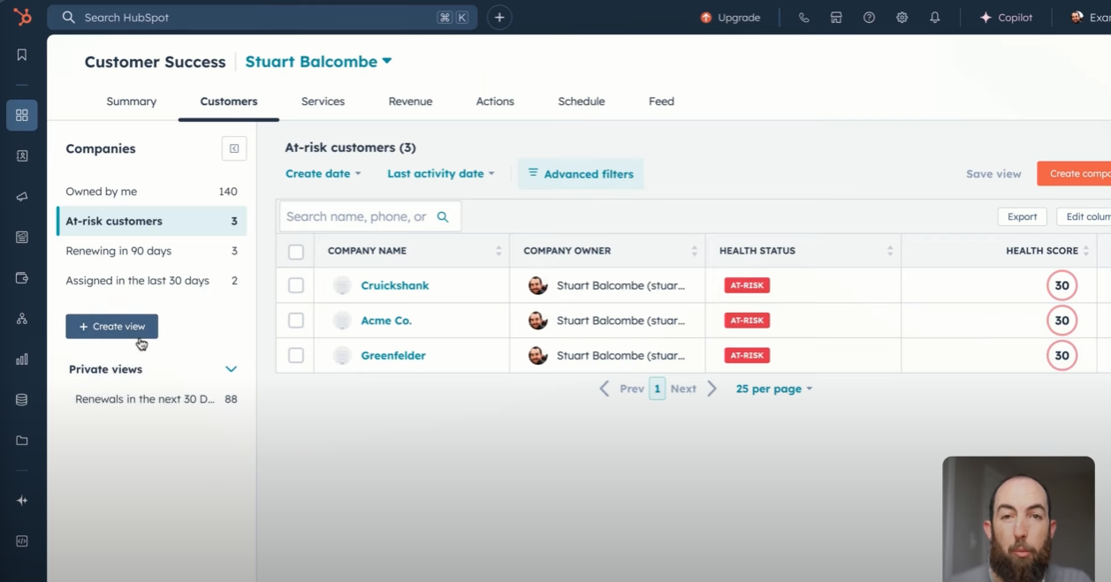The image size is (1111, 582).
Task: Open the Create date filter dropdown
Action: click(x=323, y=174)
